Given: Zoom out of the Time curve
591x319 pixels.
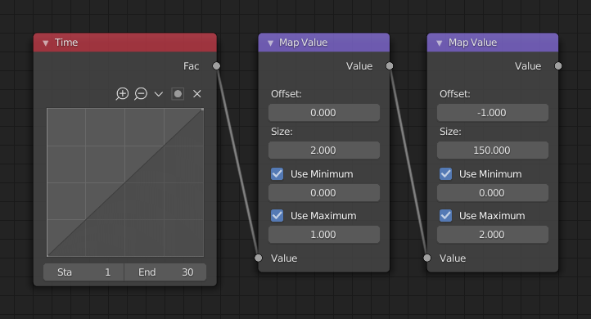Looking at the screenshot, I should [x=141, y=94].
